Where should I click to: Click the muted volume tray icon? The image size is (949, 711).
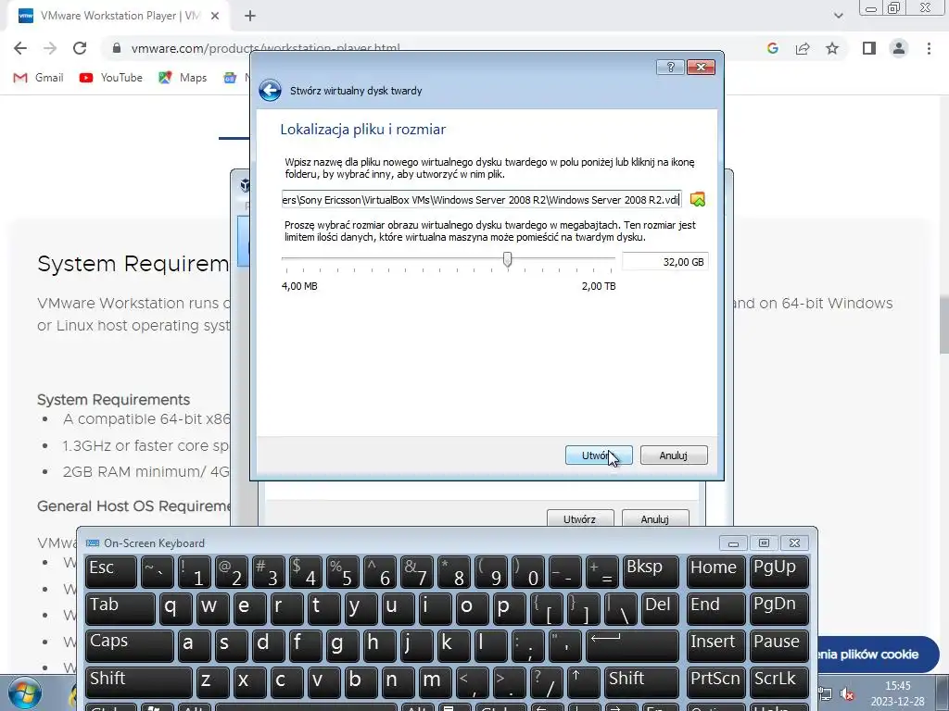coord(847,694)
